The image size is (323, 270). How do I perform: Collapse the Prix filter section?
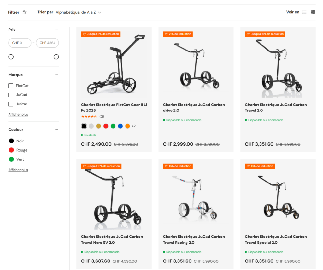[57, 30]
